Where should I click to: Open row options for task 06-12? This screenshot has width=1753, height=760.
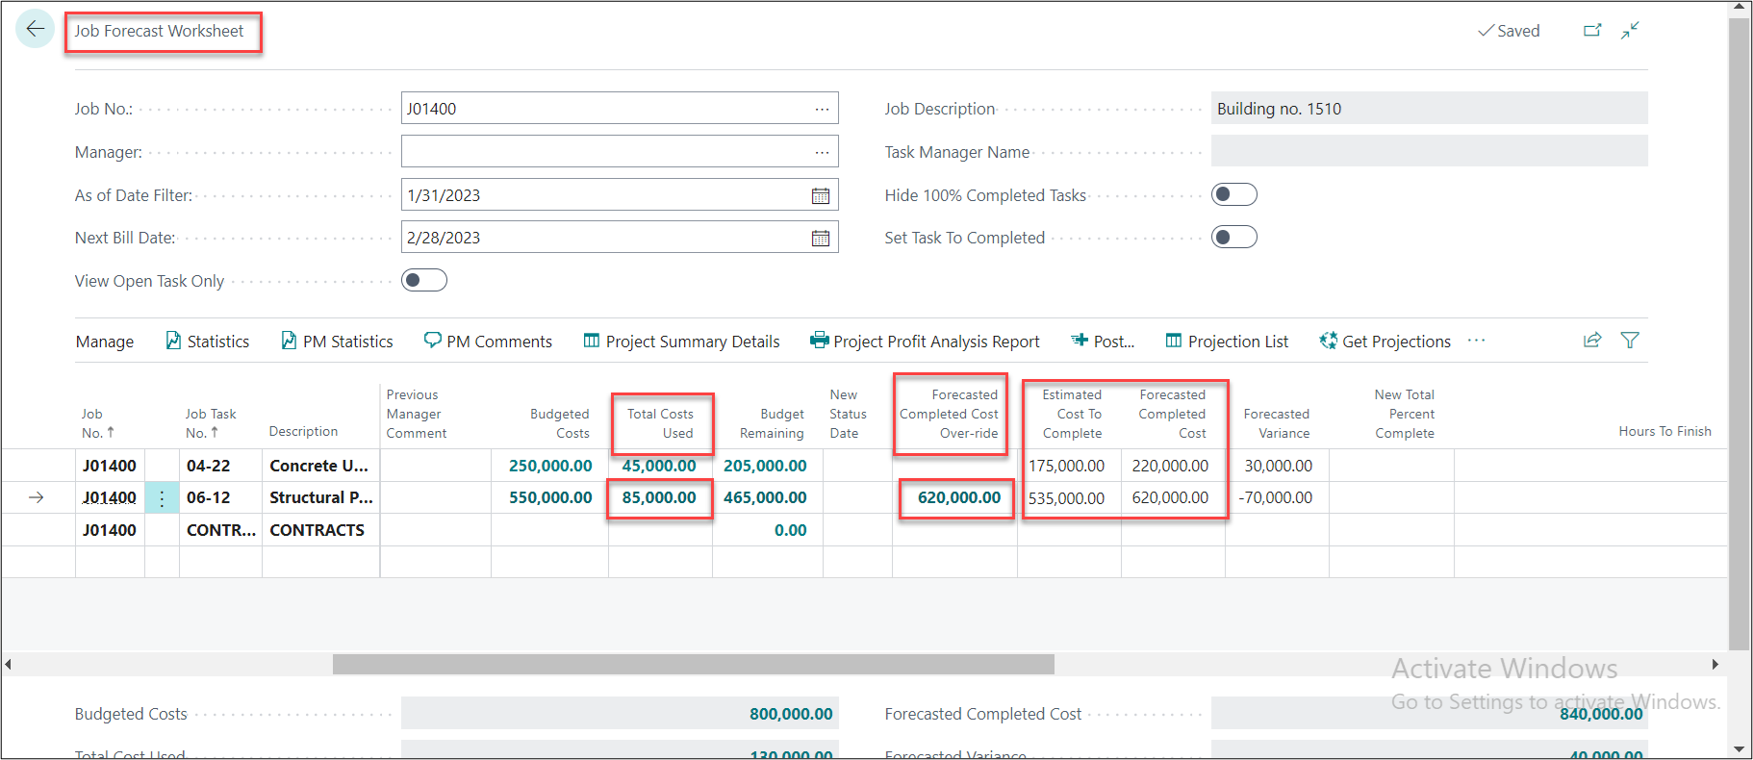click(162, 498)
